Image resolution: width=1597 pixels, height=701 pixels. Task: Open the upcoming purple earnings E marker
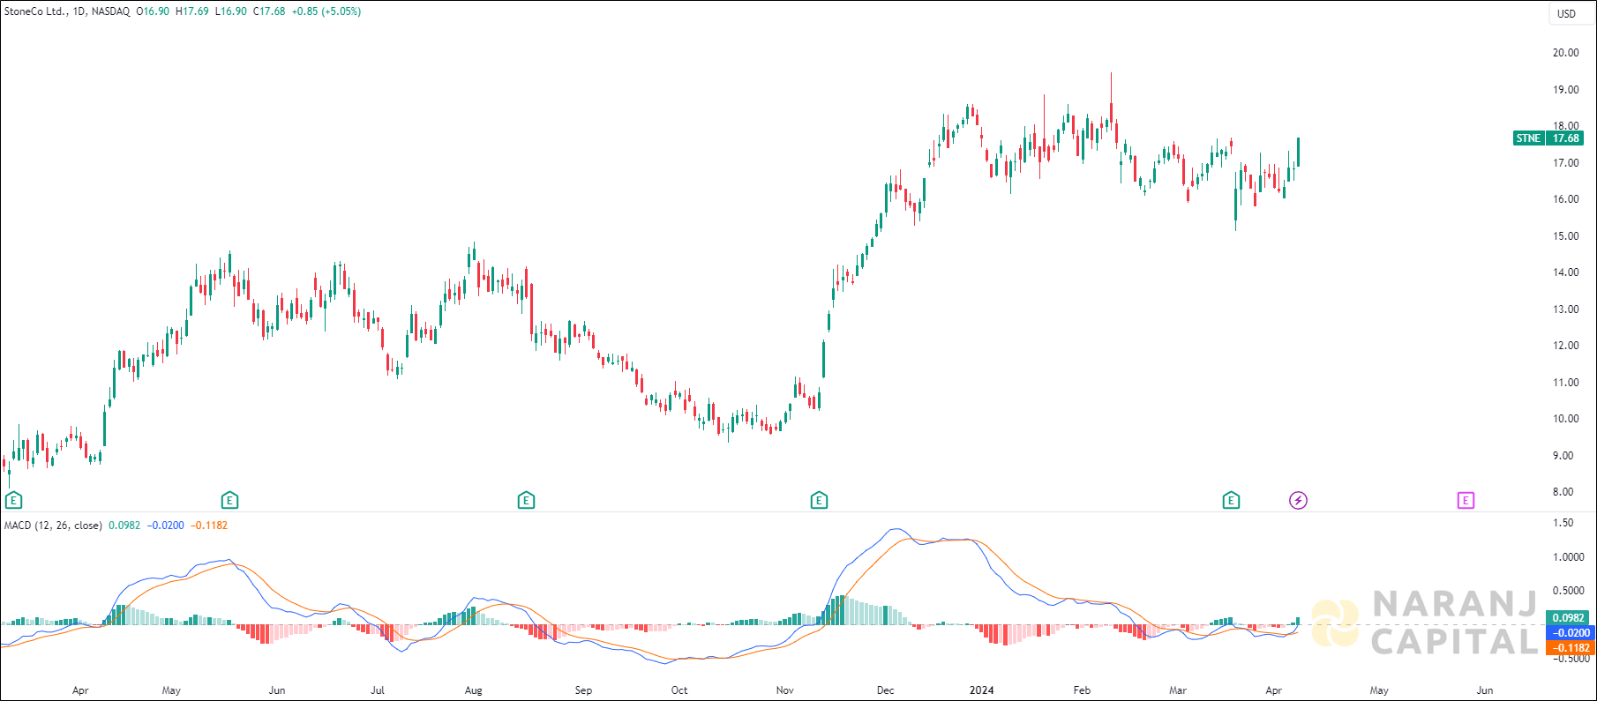[1465, 501]
